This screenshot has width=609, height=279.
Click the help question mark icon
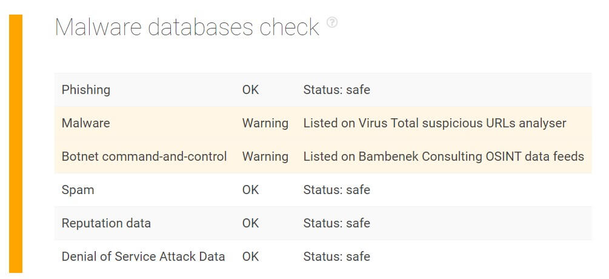(331, 22)
